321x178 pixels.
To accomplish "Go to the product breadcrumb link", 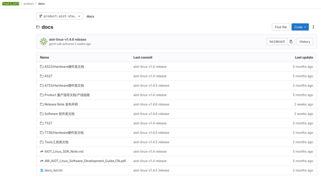I will coord(29,4).
